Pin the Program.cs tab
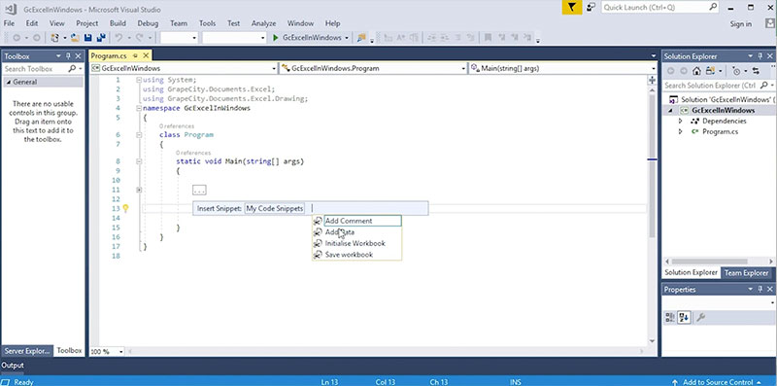Screen dimensions: 777x386 135,56
